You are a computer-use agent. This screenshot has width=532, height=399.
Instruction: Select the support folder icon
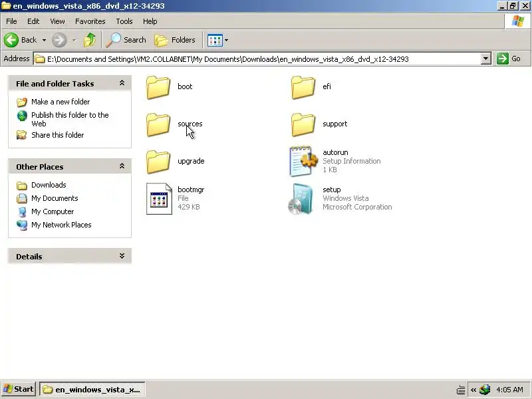click(303, 124)
